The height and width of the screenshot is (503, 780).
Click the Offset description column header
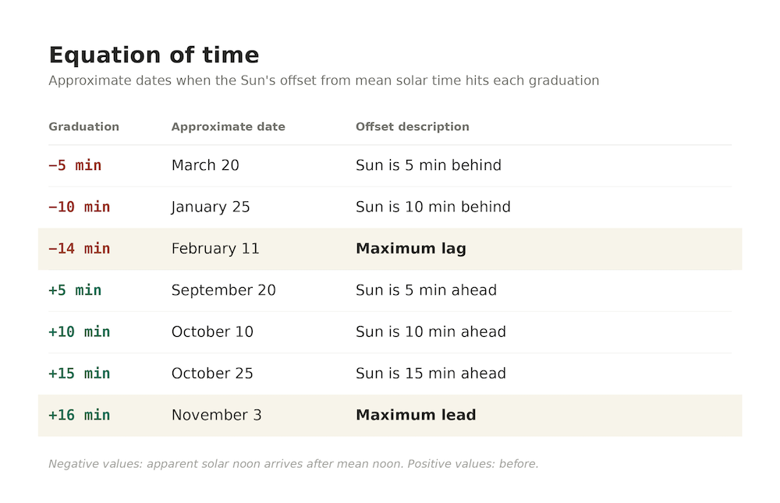click(413, 126)
